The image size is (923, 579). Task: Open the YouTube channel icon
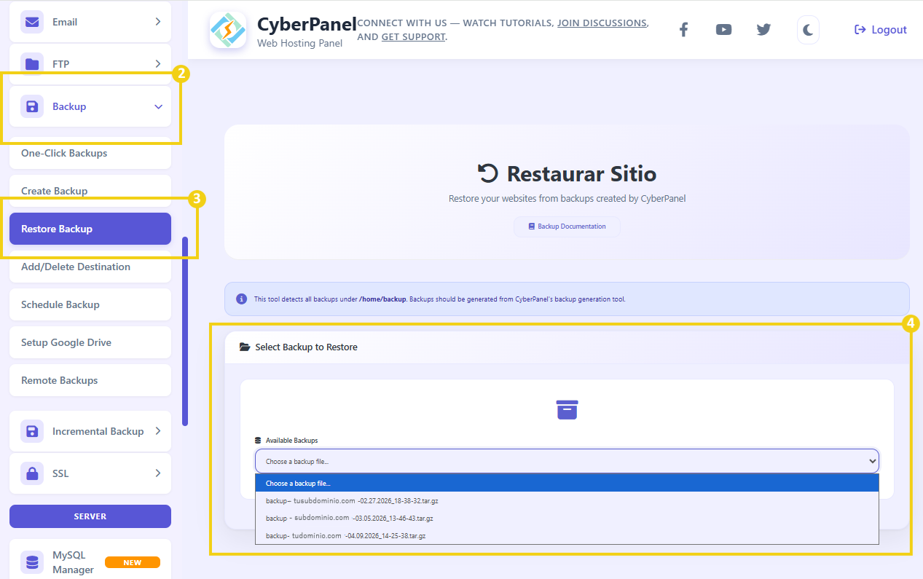(x=723, y=30)
